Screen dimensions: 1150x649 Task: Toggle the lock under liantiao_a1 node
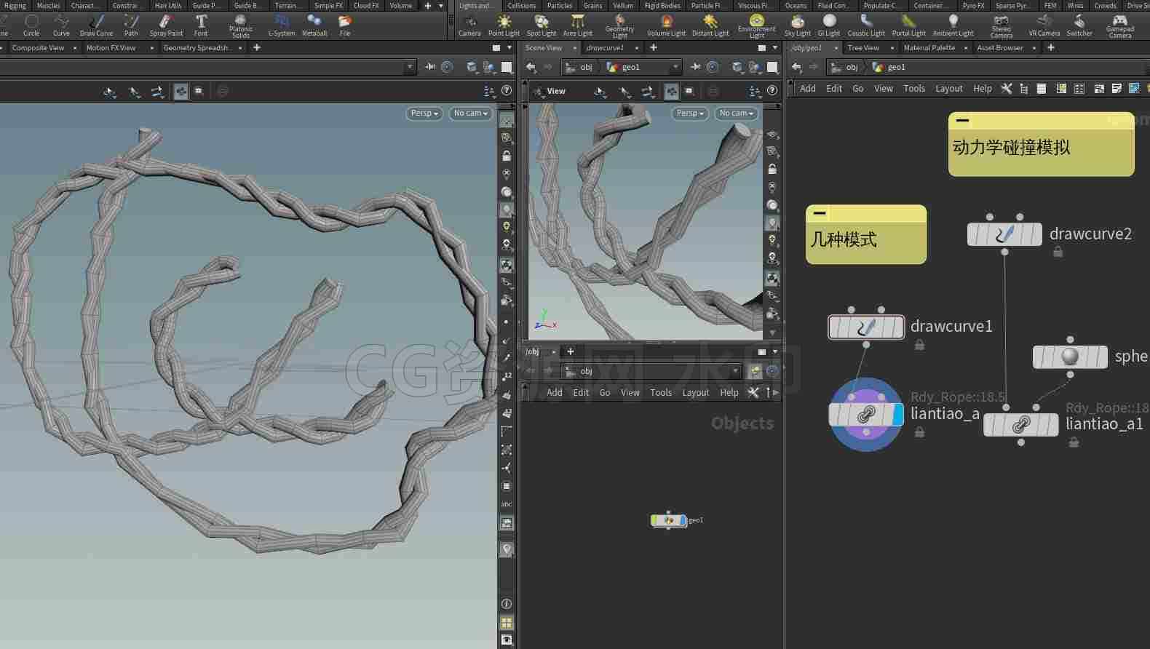coord(1074,442)
